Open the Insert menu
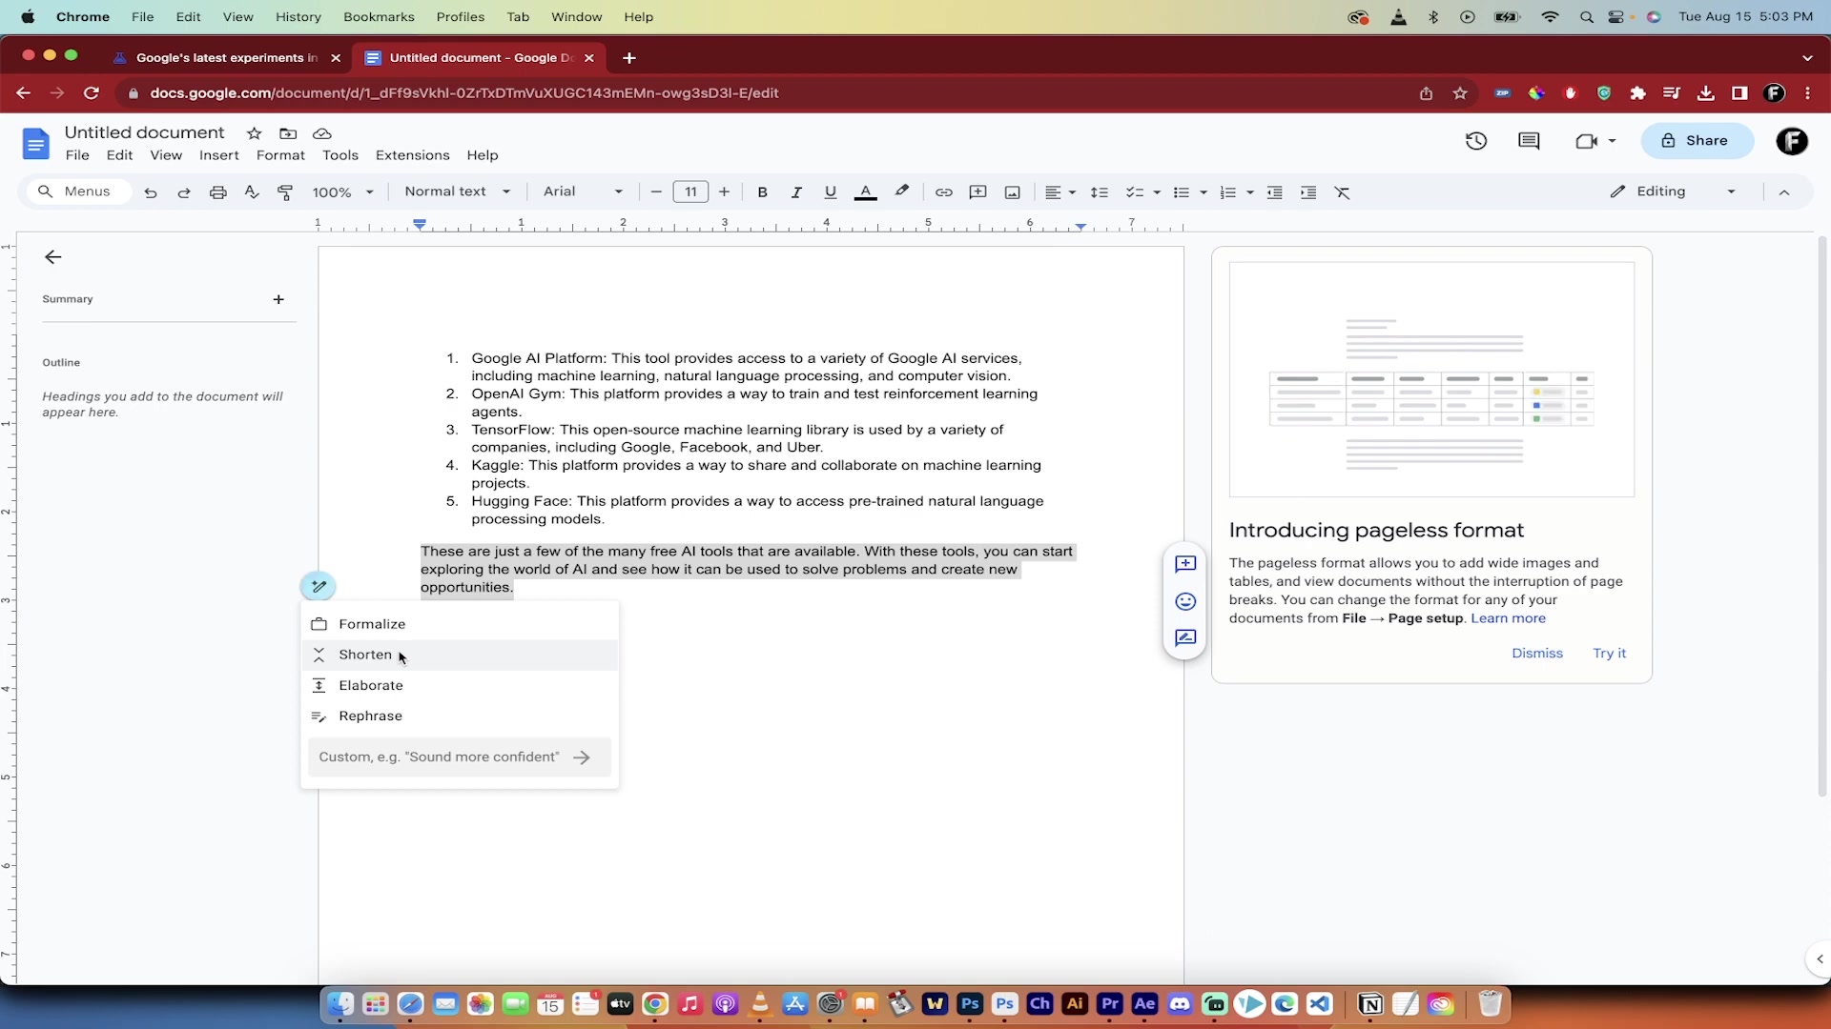Viewport: 1831px width, 1029px height. pyautogui.click(x=218, y=155)
